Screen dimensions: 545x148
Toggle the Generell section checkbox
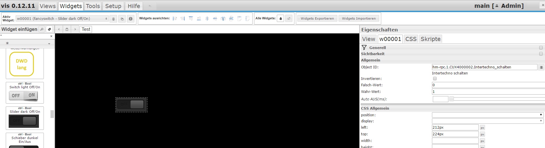541,48
